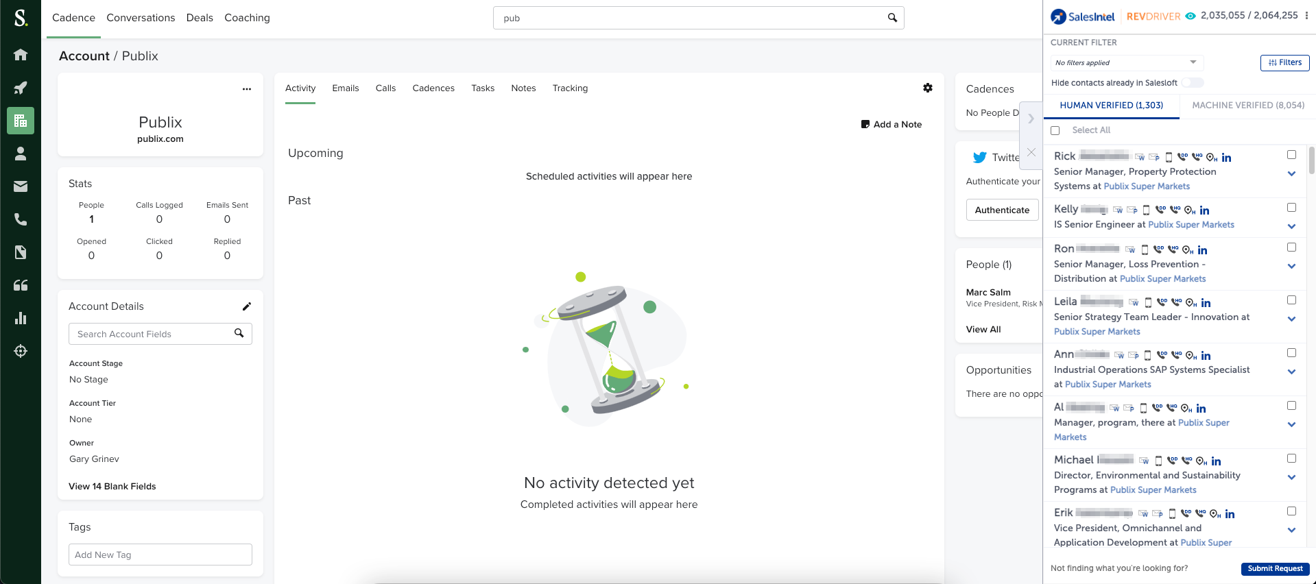Check the box for Leila's contact
Image resolution: width=1316 pixels, height=584 pixels.
click(x=1291, y=300)
